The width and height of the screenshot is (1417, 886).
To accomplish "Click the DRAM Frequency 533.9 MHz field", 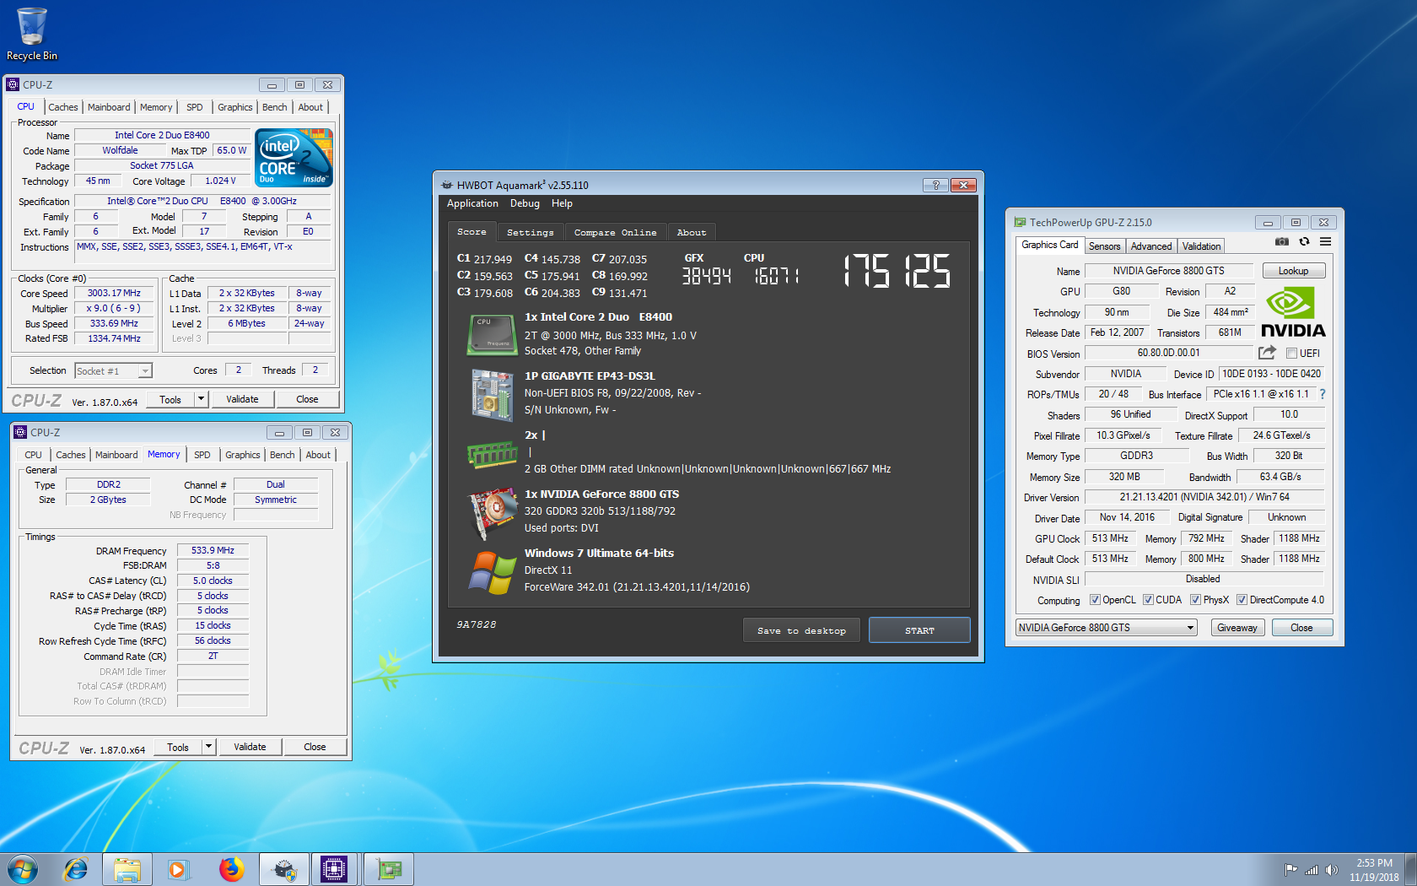I will [213, 550].
